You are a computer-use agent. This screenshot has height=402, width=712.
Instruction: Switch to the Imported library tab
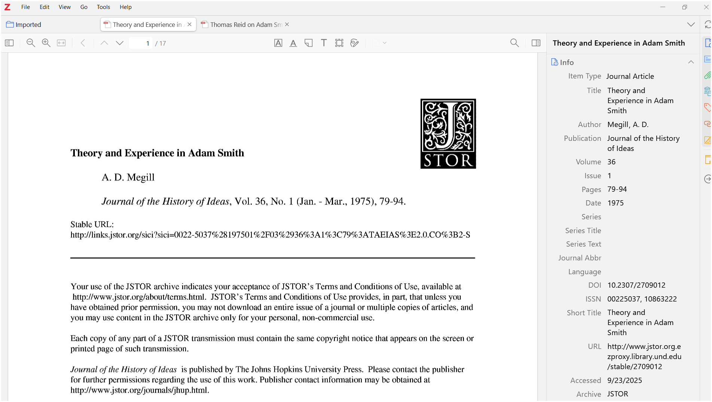pyautogui.click(x=24, y=25)
